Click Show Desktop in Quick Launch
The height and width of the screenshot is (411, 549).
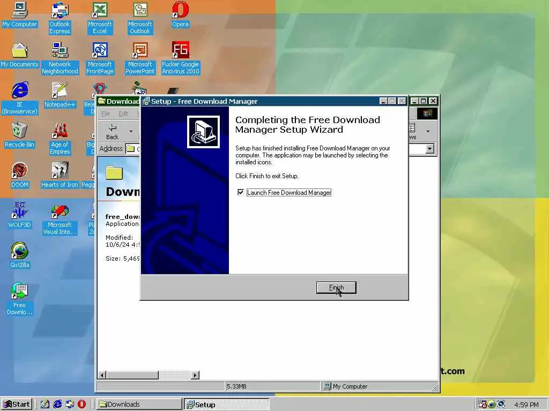tap(45, 405)
